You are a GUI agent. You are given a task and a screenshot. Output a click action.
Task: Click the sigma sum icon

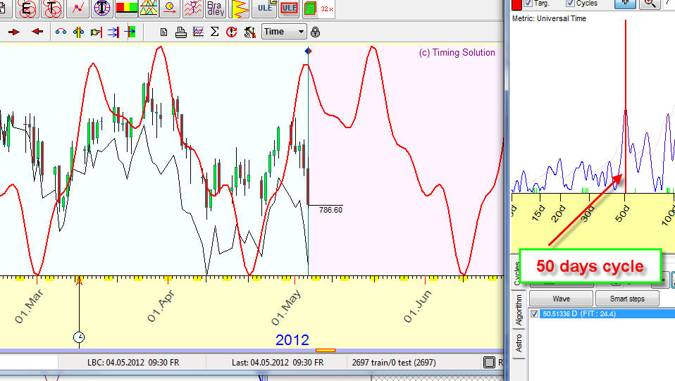pos(214,32)
